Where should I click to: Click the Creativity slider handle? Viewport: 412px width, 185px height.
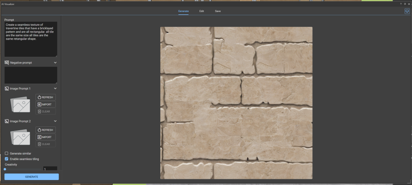coord(5,169)
